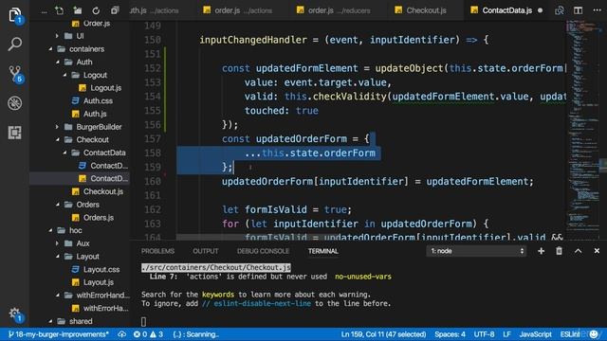The width and height of the screenshot is (607, 341).
Task: Collapse all folders in explorer
Action: 115,10
